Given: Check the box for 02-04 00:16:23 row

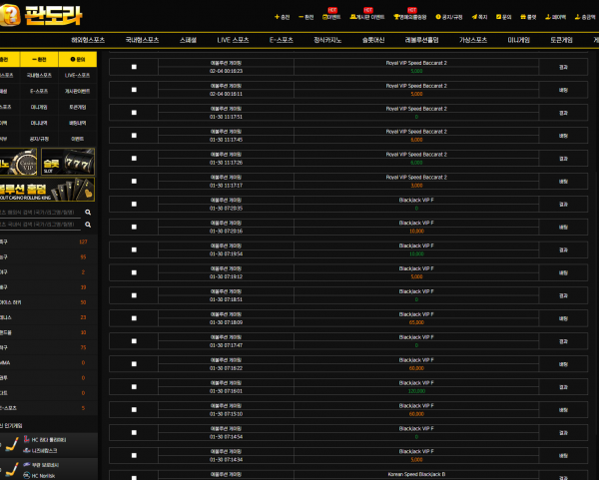Looking at the screenshot, I should 135,67.
